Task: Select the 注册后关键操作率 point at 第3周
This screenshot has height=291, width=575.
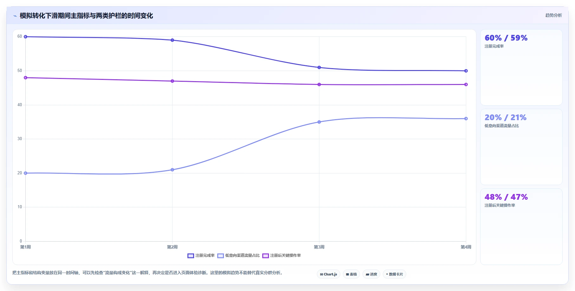Action: click(x=319, y=85)
